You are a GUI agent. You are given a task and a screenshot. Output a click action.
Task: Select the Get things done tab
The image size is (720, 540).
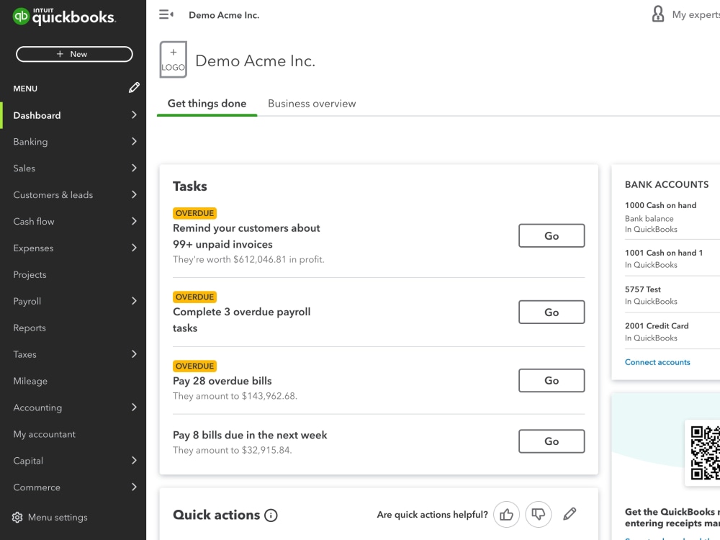coord(207,104)
